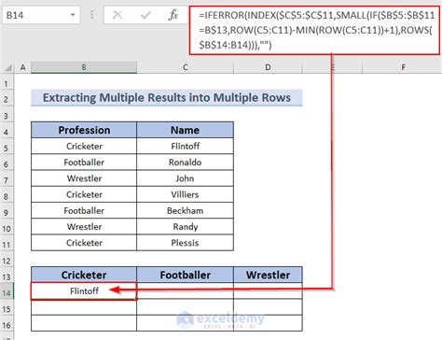The image size is (442, 340).
Task: Select 'Wrestler' header cell in row 13
Action: 268,275
